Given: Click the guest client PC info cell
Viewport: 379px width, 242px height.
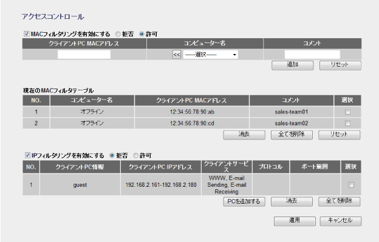Looking at the screenshot, I should 80,185.
